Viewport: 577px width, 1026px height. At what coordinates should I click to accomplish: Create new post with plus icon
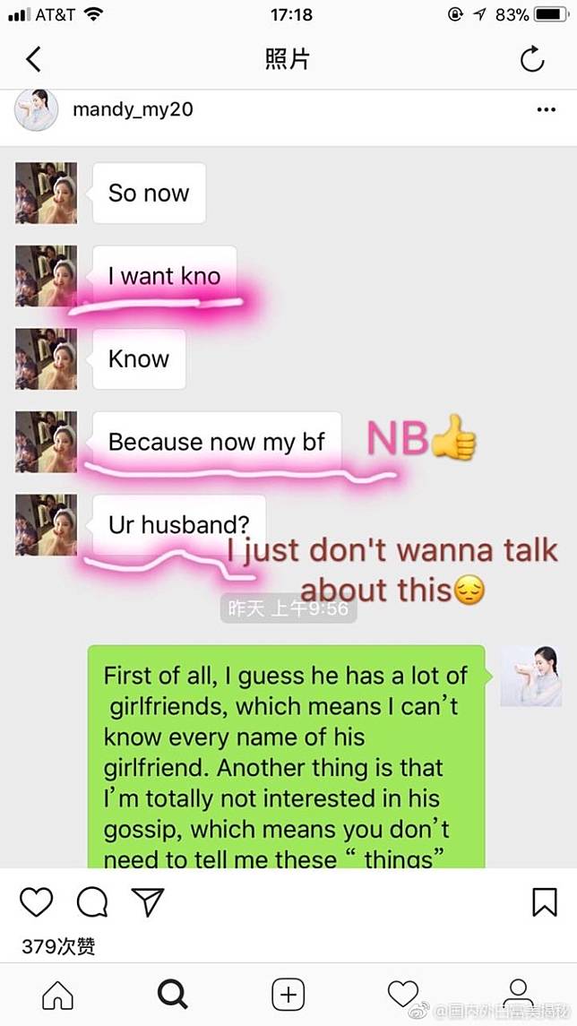(x=288, y=996)
